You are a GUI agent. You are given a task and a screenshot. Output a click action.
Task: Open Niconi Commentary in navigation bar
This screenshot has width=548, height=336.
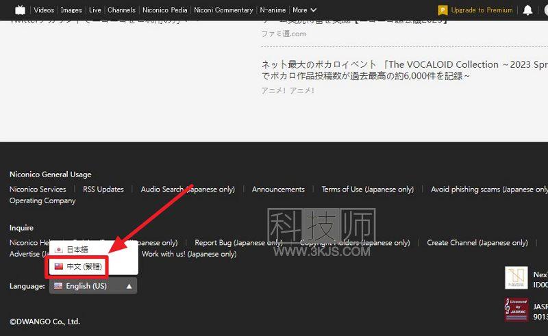(224, 10)
